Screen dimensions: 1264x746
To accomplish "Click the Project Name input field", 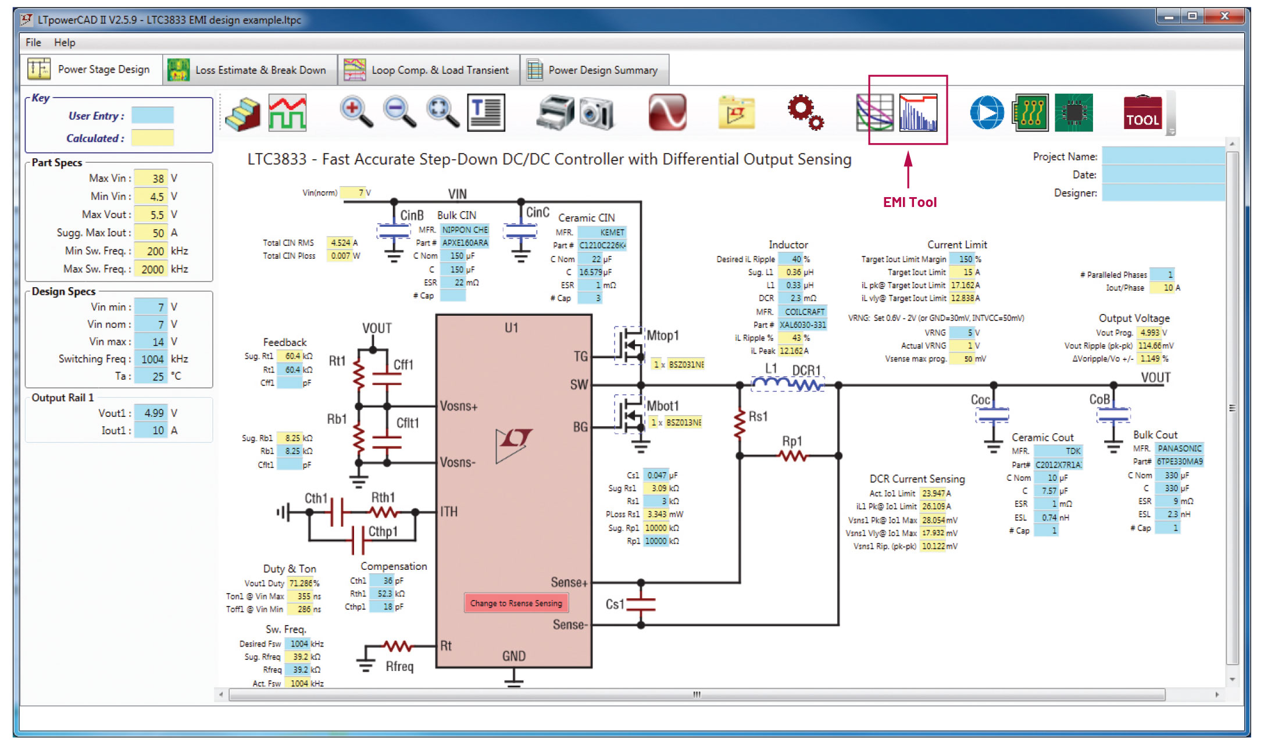I will tap(1163, 156).
